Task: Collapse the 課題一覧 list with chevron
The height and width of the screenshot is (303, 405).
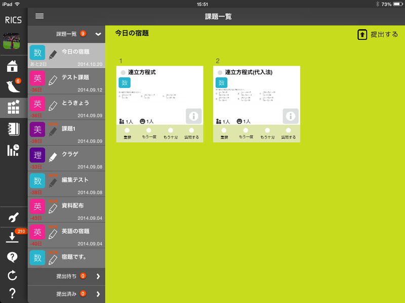Action: coord(98,34)
